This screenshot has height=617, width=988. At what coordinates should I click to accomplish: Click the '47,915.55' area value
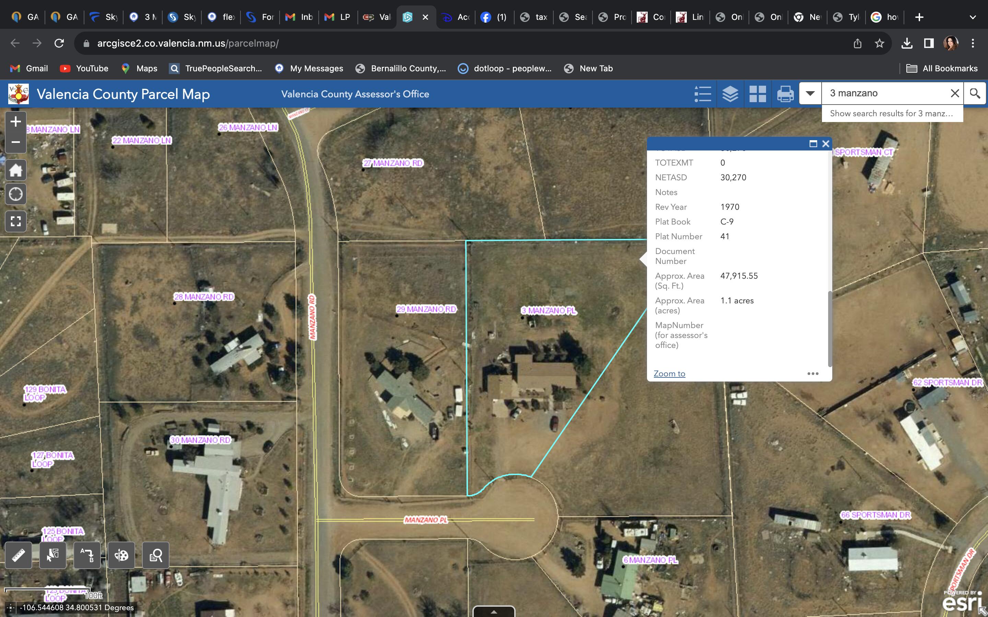tap(739, 276)
